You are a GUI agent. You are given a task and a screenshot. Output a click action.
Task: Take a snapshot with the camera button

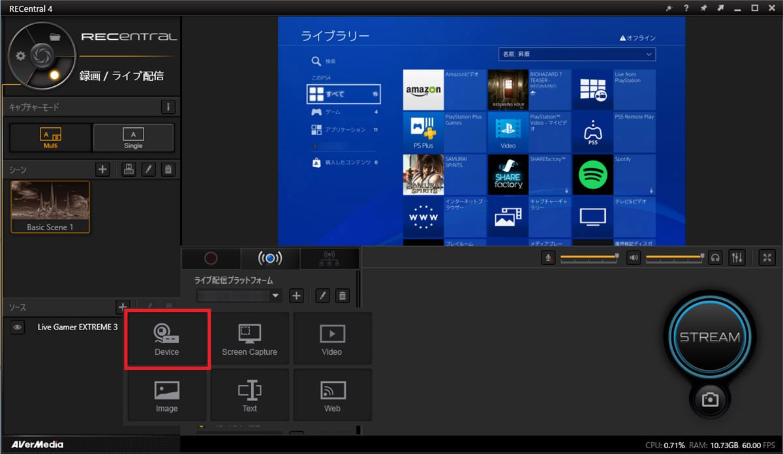710,401
